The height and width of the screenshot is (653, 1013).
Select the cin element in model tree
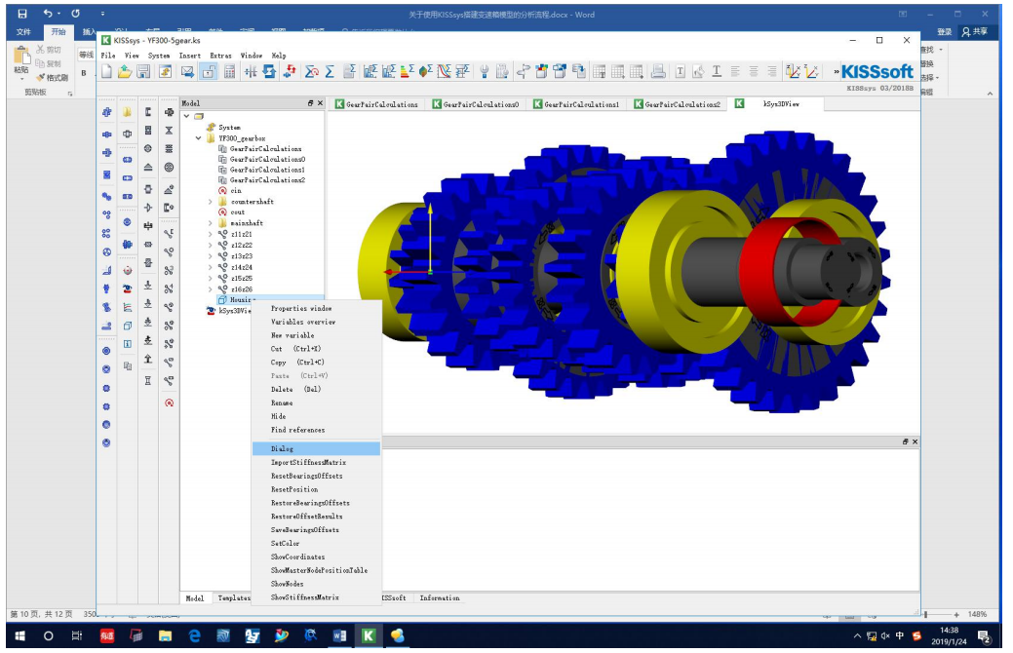tap(236, 191)
